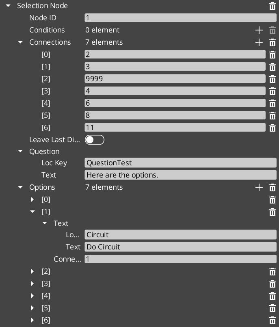Delete the Selection Node using its trash icon
This screenshot has width=279, height=327.
pos(273,6)
